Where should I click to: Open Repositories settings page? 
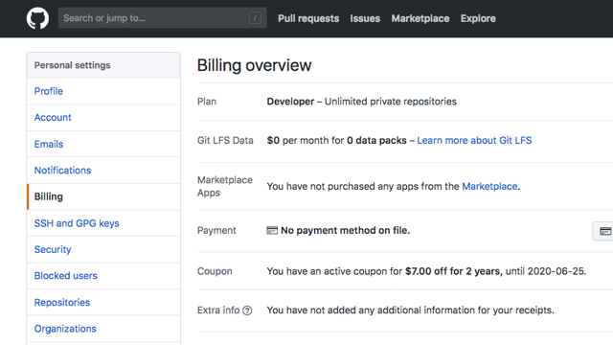(103, 303)
